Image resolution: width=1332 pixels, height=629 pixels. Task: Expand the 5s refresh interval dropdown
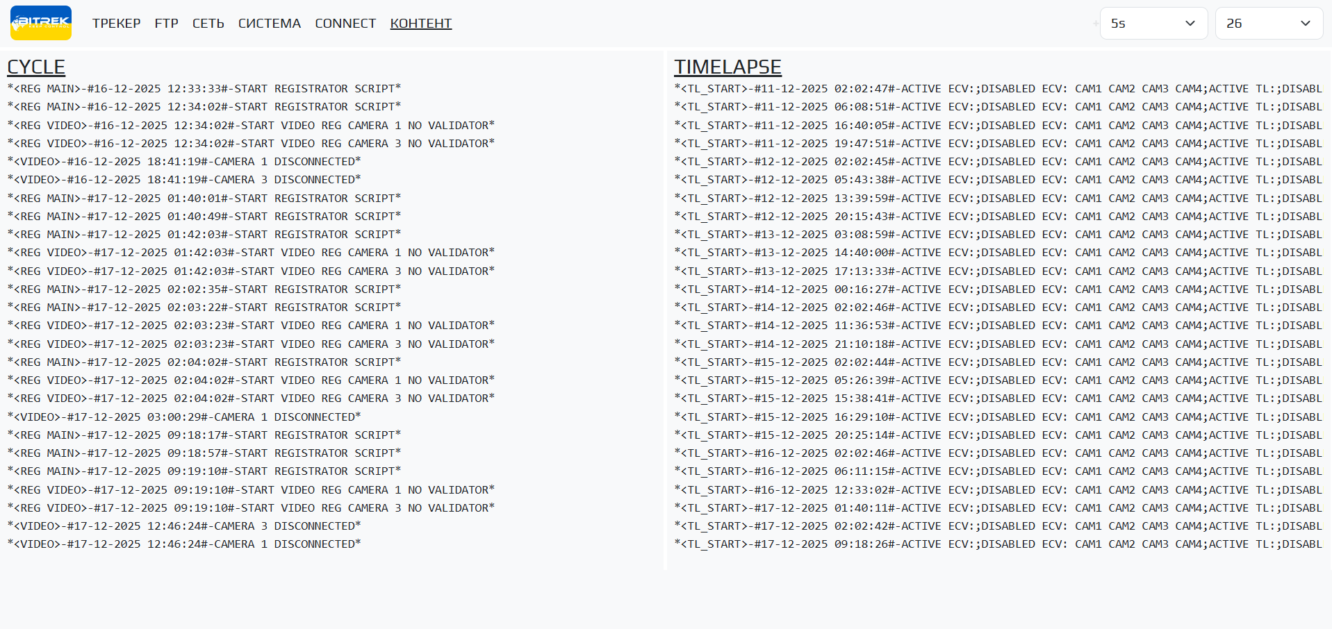click(x=1153, y=24)
